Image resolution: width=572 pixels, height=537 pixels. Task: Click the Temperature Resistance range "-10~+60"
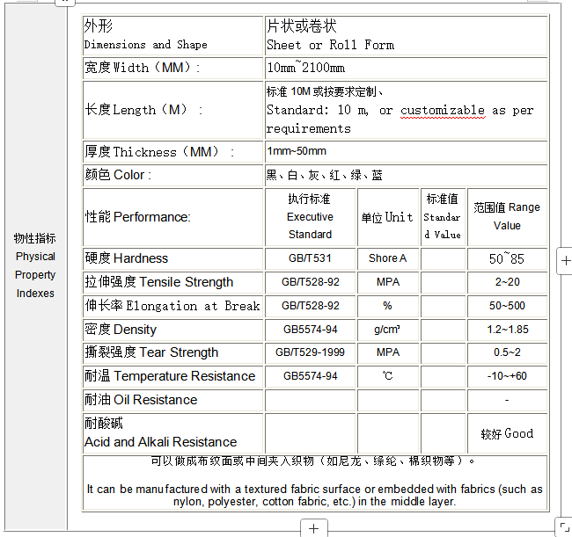coord(507,376)
